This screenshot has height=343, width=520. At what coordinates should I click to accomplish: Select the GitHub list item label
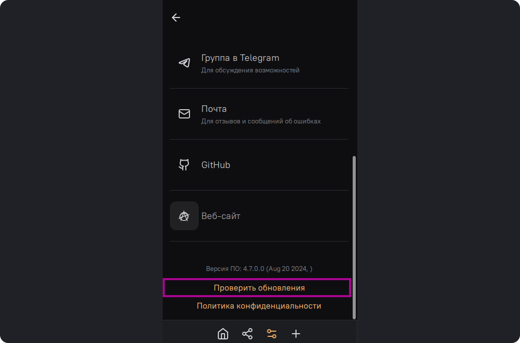pyautogui.click(x=216, y=165)
